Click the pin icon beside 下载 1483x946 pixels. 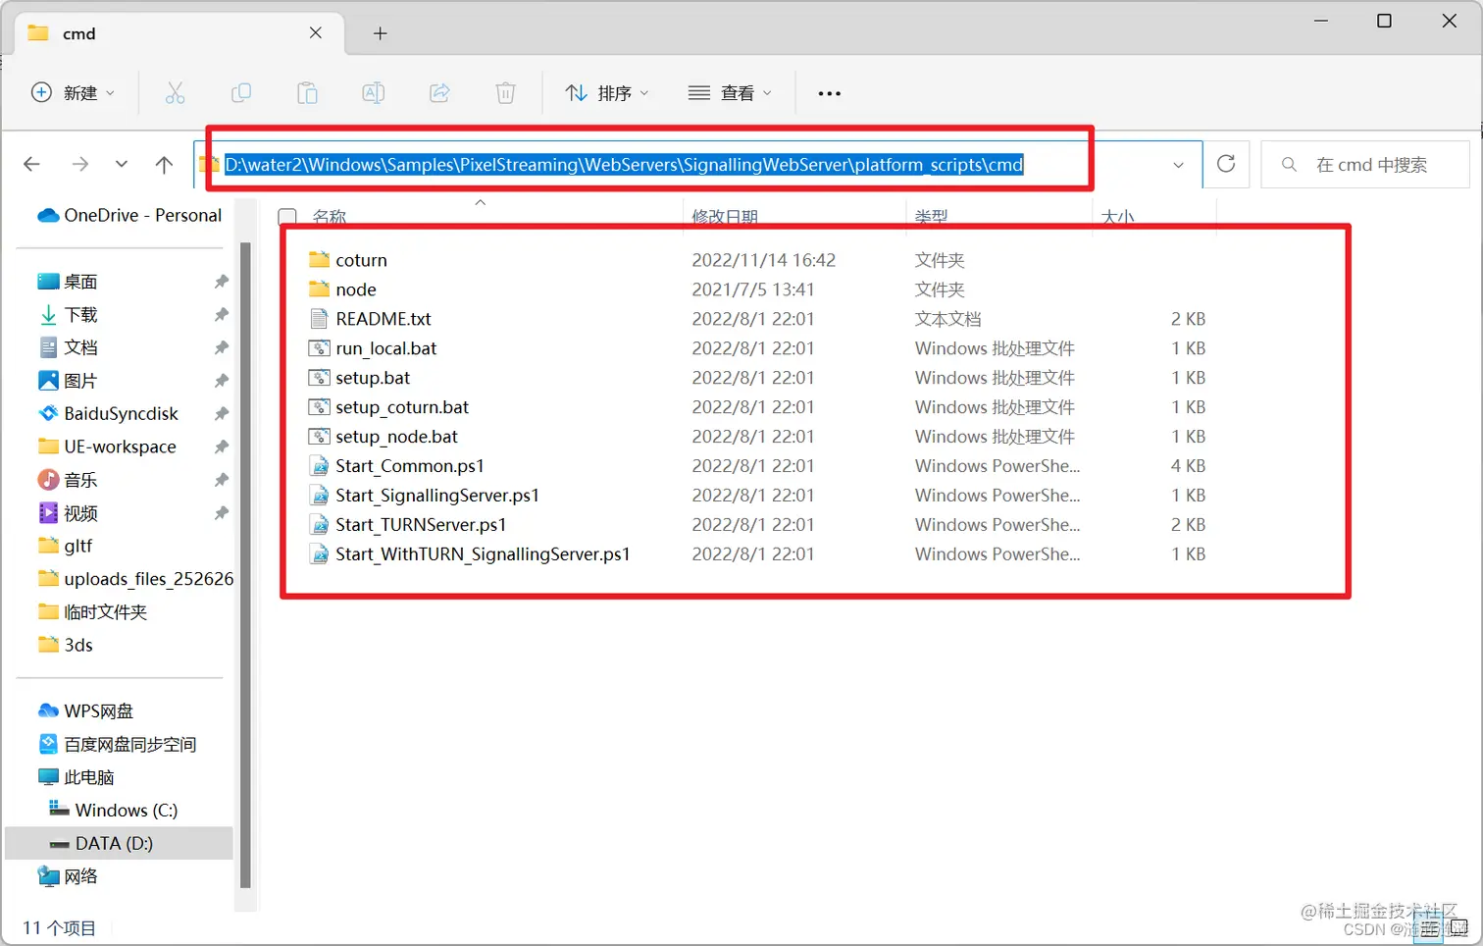tap(222, 315)
